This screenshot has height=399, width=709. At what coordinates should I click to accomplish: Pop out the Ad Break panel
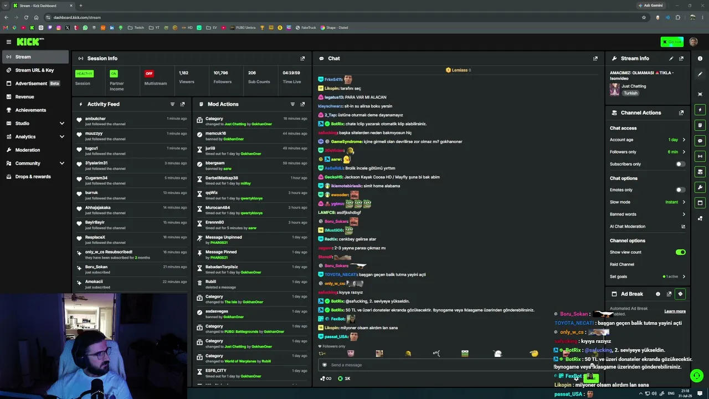pos(669,294)
